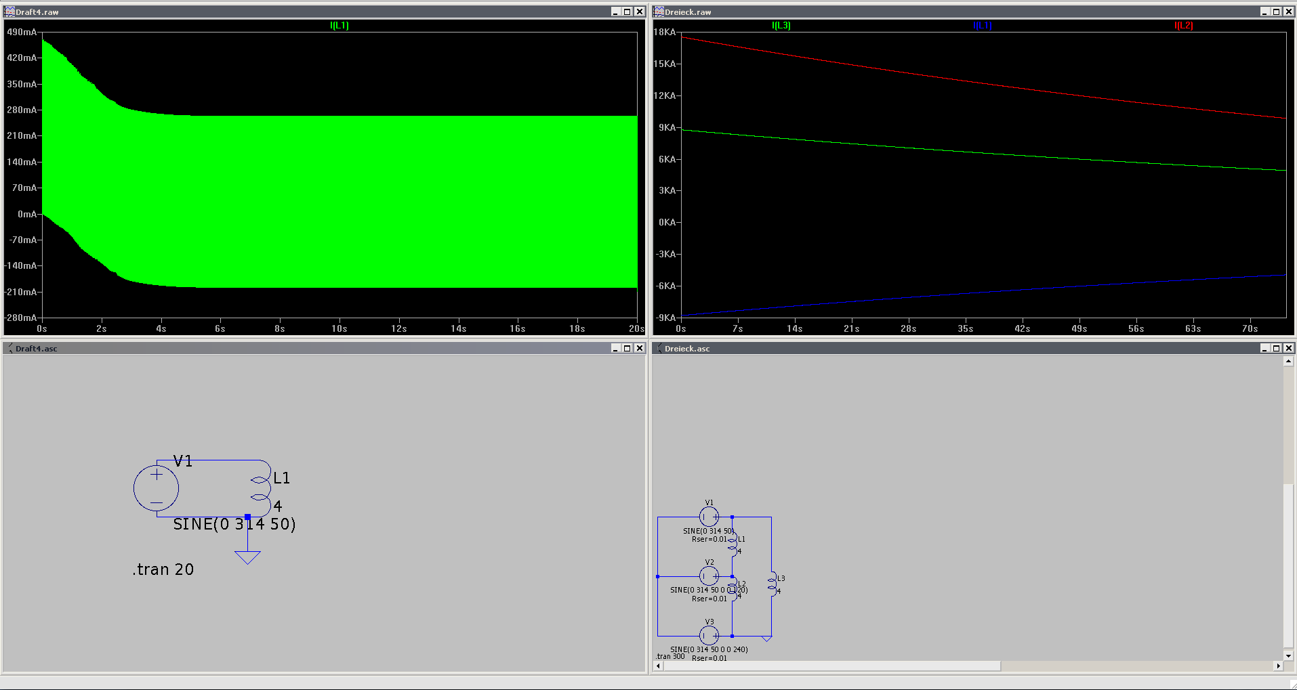Select V2 voltage source in Dreieck.asc
Viewport: 1297px width, 690px height.
pyautogui.click(x=709, y=576)
